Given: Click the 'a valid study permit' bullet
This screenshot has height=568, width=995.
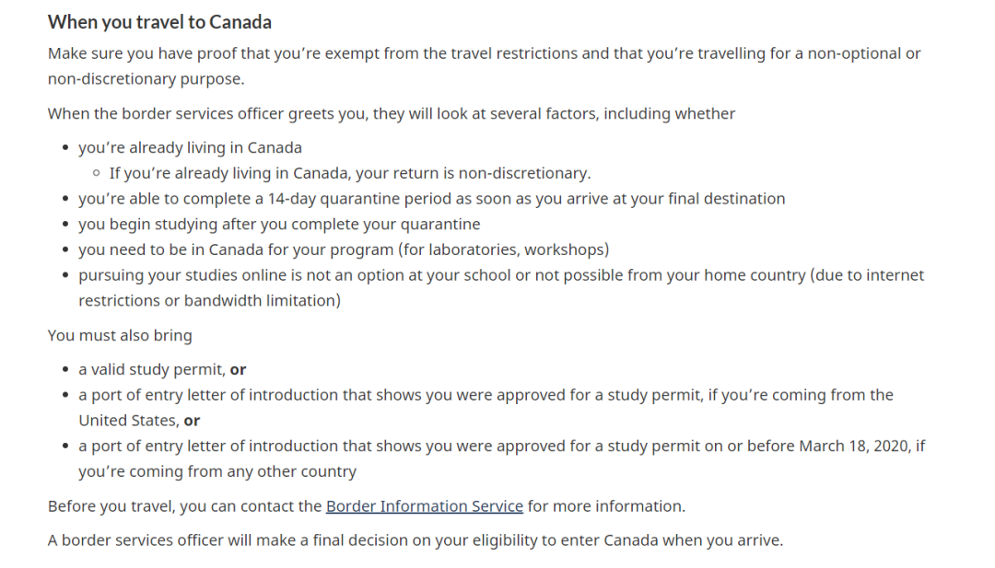Looking at the screenshot, I should tap(162, 369).
